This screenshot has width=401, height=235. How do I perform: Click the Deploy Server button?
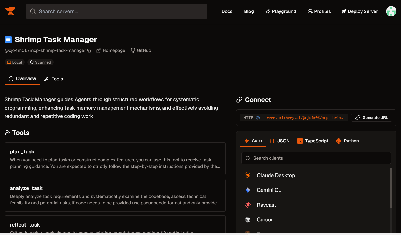[360, 11]
